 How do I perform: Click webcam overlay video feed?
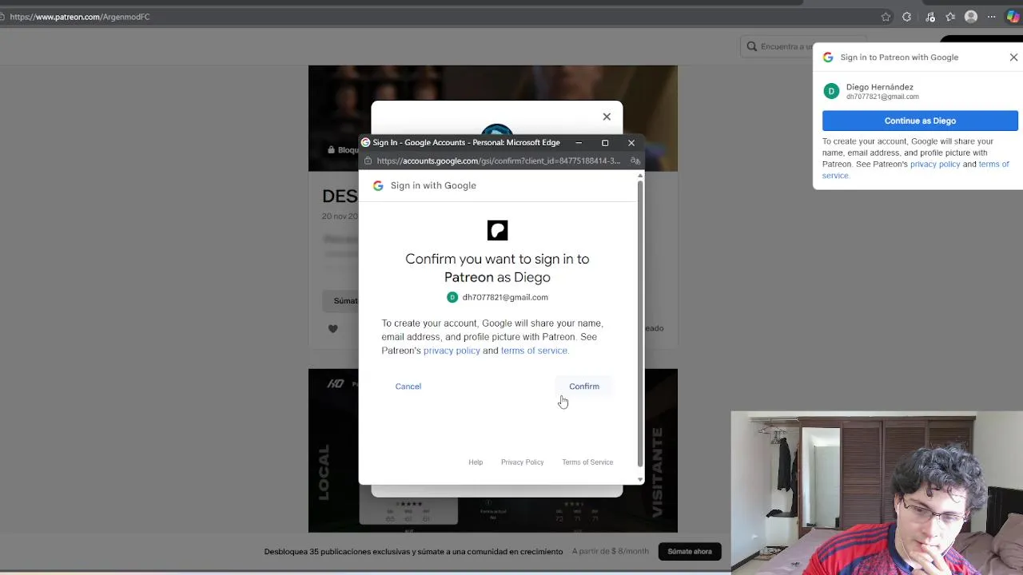pyautogui.click(x=877, y=493)
